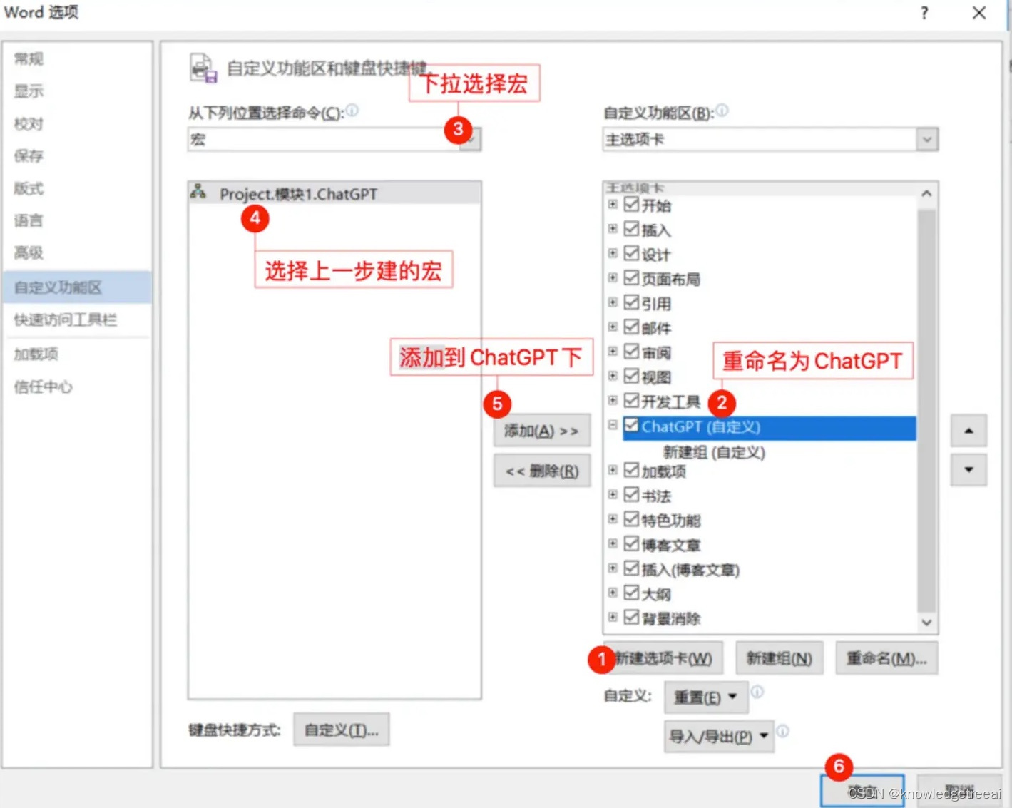
Task: Click the 新建组(N) button
Action: (x=779, y=658)
